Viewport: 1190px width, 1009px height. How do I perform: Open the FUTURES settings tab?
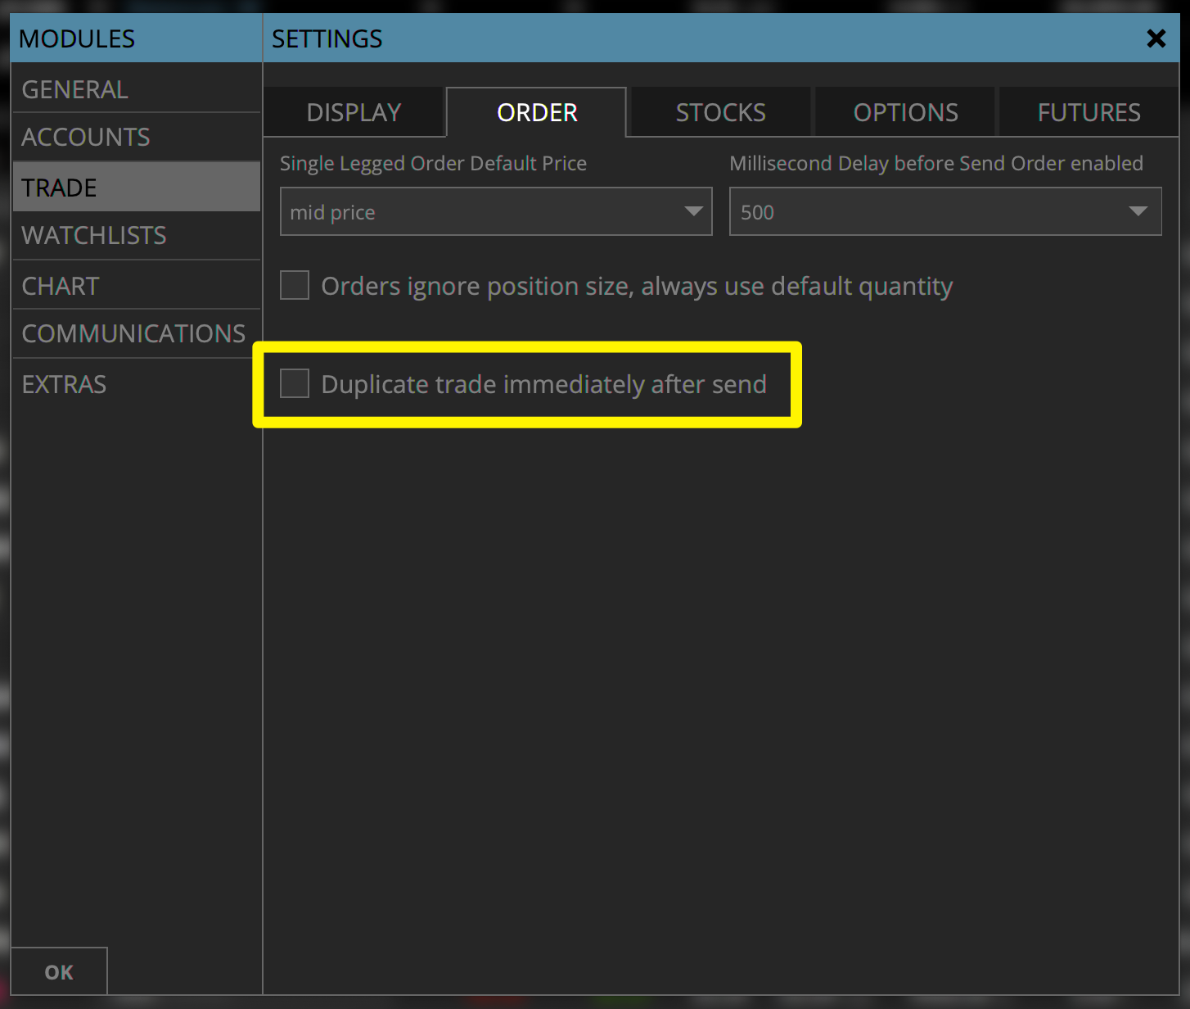point(1089,112)
